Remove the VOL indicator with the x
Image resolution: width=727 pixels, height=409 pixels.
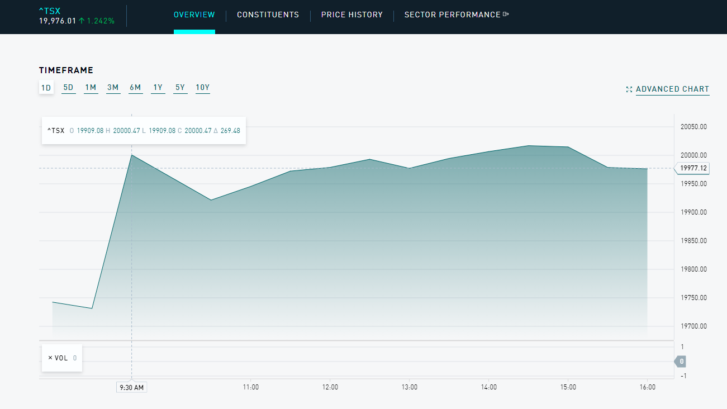tap(50, 358)
